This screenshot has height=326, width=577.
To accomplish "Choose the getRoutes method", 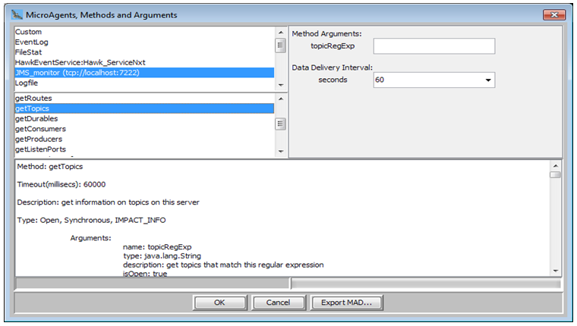I will (144, 98).
